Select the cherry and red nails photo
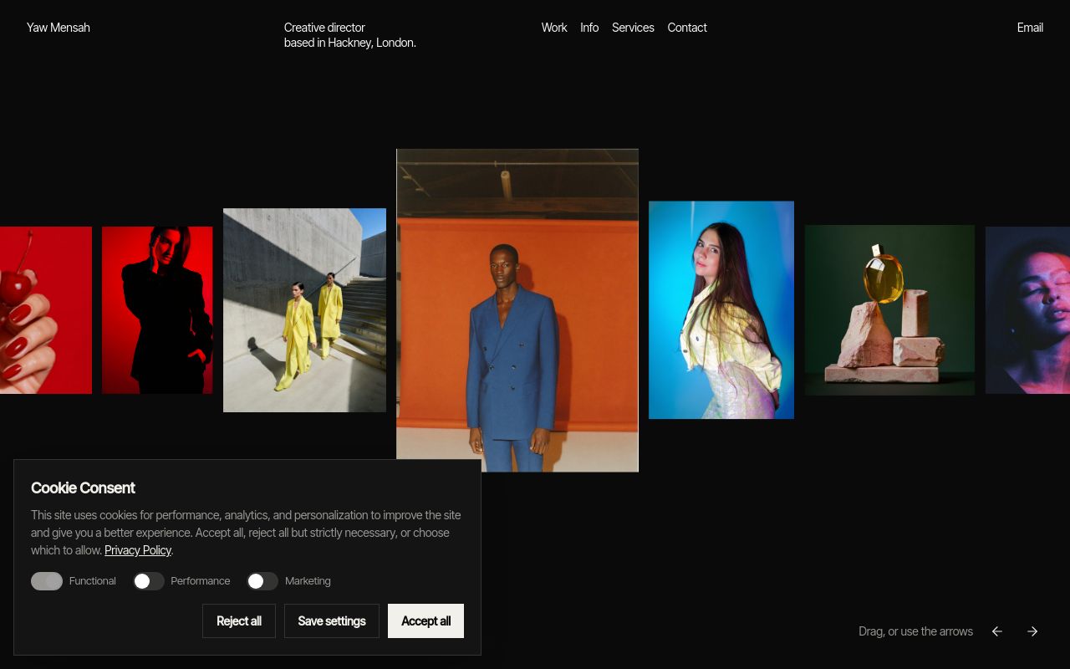This screenshot has height=669, width=1070. [x=46, y=310]
